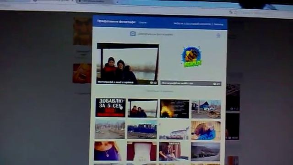Click the lower-right dark thumbnail on the background page
This screenshot has width=293, height=165.
coord(233,126)
